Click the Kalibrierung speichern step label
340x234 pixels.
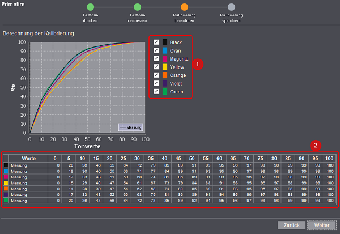coord(231,18)
